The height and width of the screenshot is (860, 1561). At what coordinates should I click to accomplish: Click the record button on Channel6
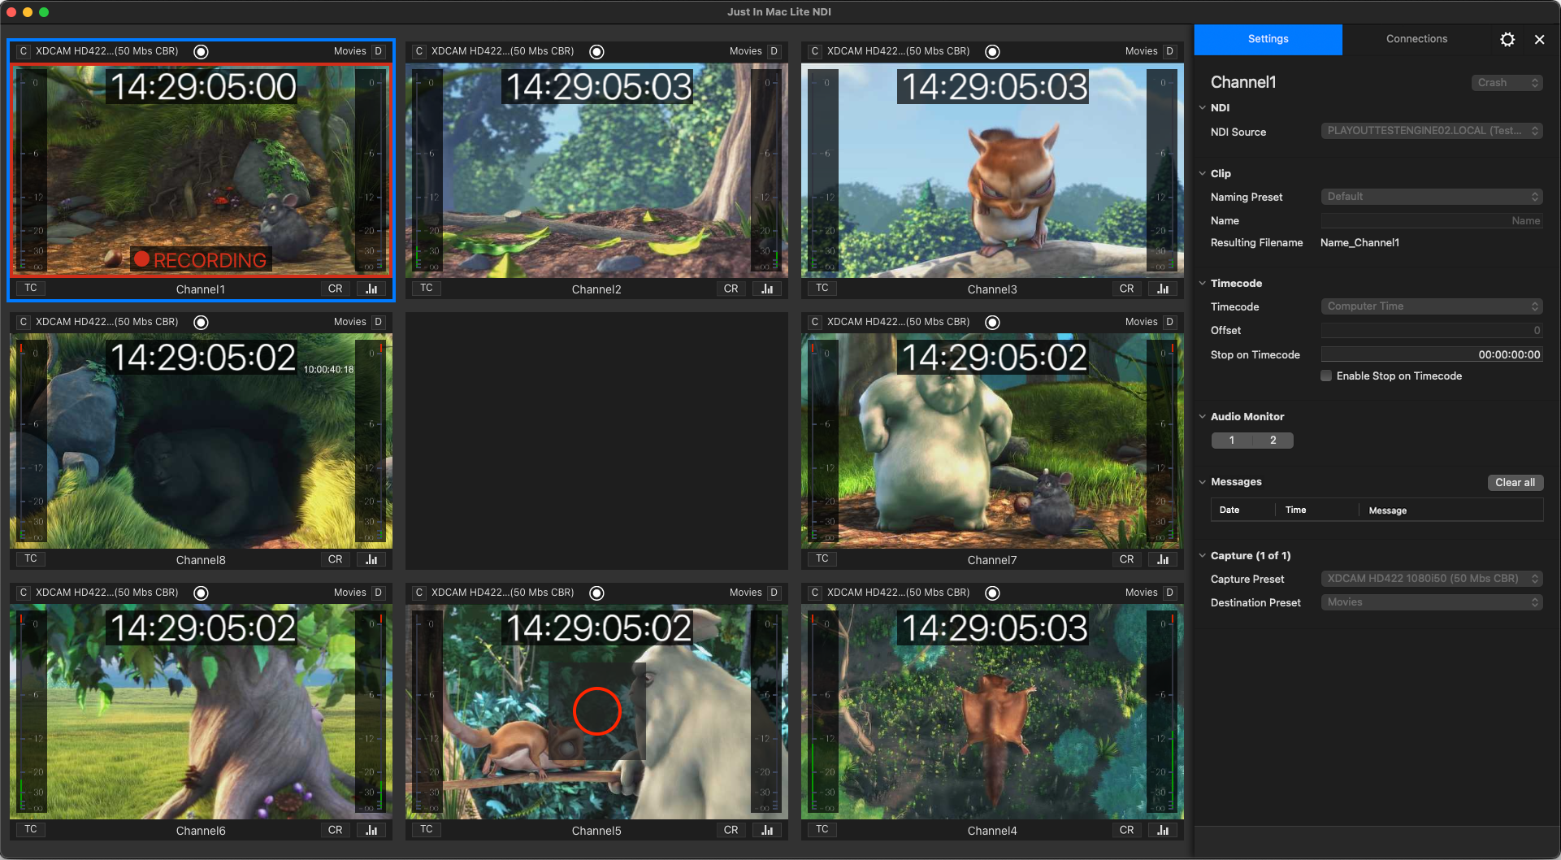coord(202,593)
